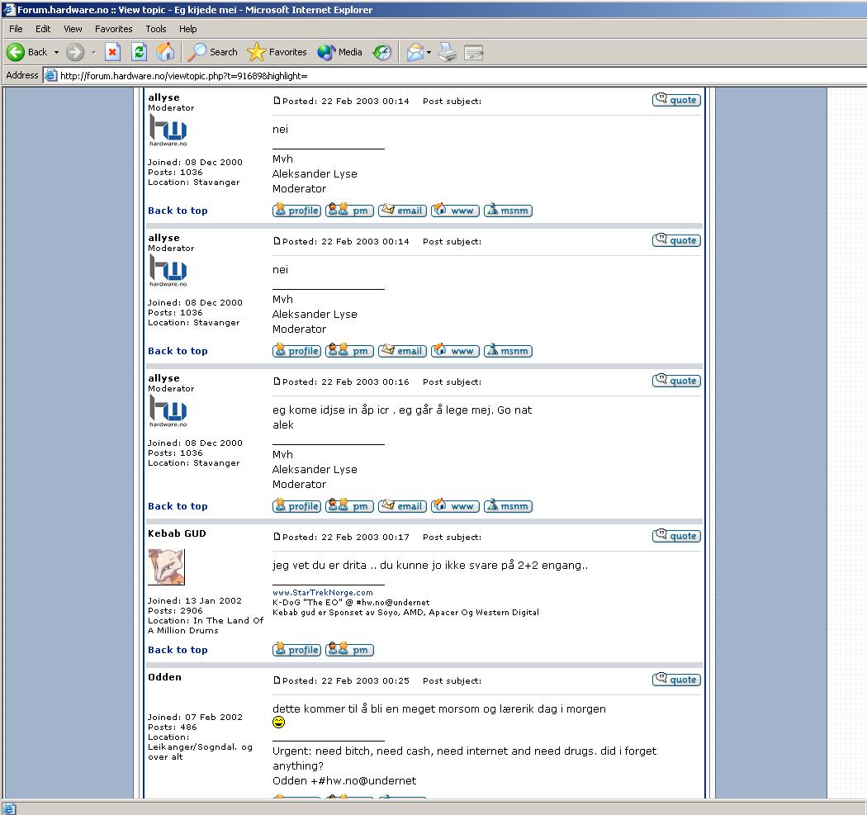Click msnm button in allyse's first post
867x815 pixels.
[x=508, y=211]
